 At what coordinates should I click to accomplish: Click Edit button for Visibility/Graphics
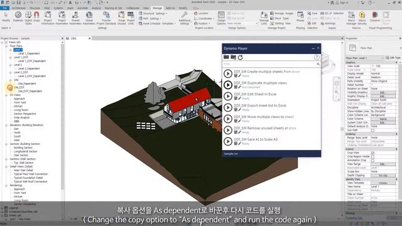pos(383,92)
